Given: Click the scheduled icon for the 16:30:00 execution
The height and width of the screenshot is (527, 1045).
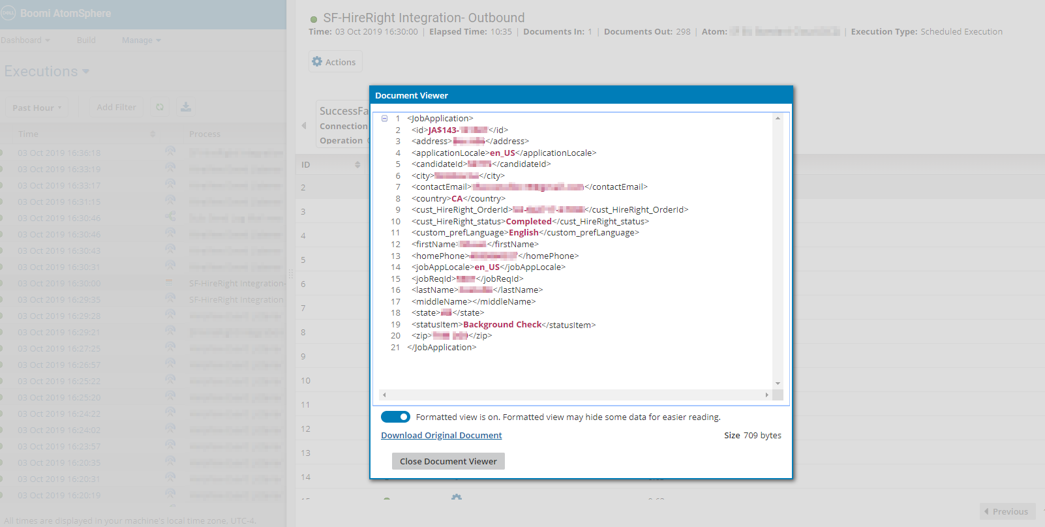Looking at the screenshot, I should coord(170,282).
